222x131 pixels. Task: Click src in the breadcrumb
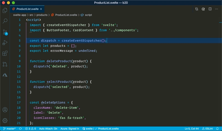click(31, 15)
